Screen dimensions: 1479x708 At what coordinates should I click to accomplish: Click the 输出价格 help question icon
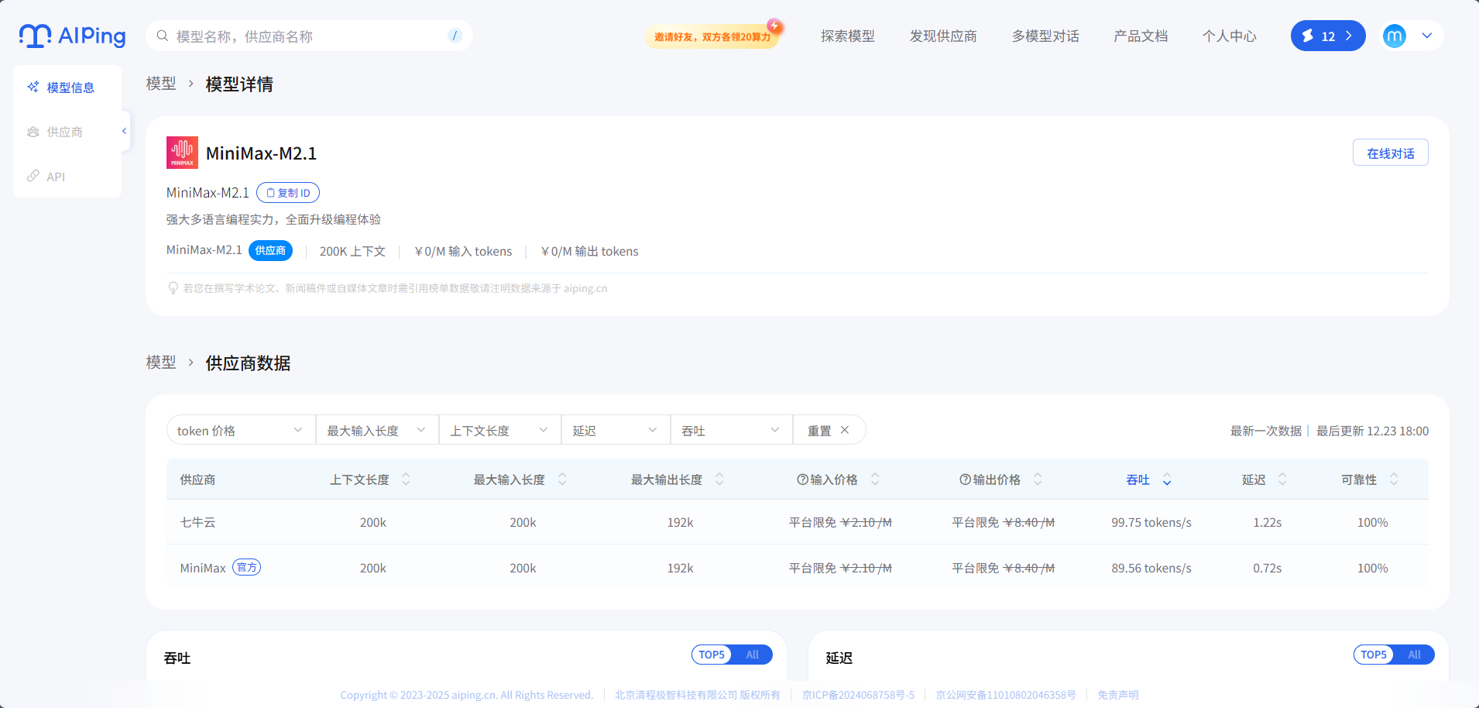pos(966,479)
